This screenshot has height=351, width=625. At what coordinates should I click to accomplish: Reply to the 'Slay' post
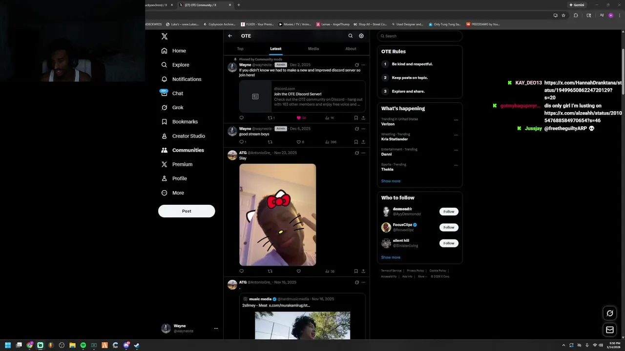241,271
